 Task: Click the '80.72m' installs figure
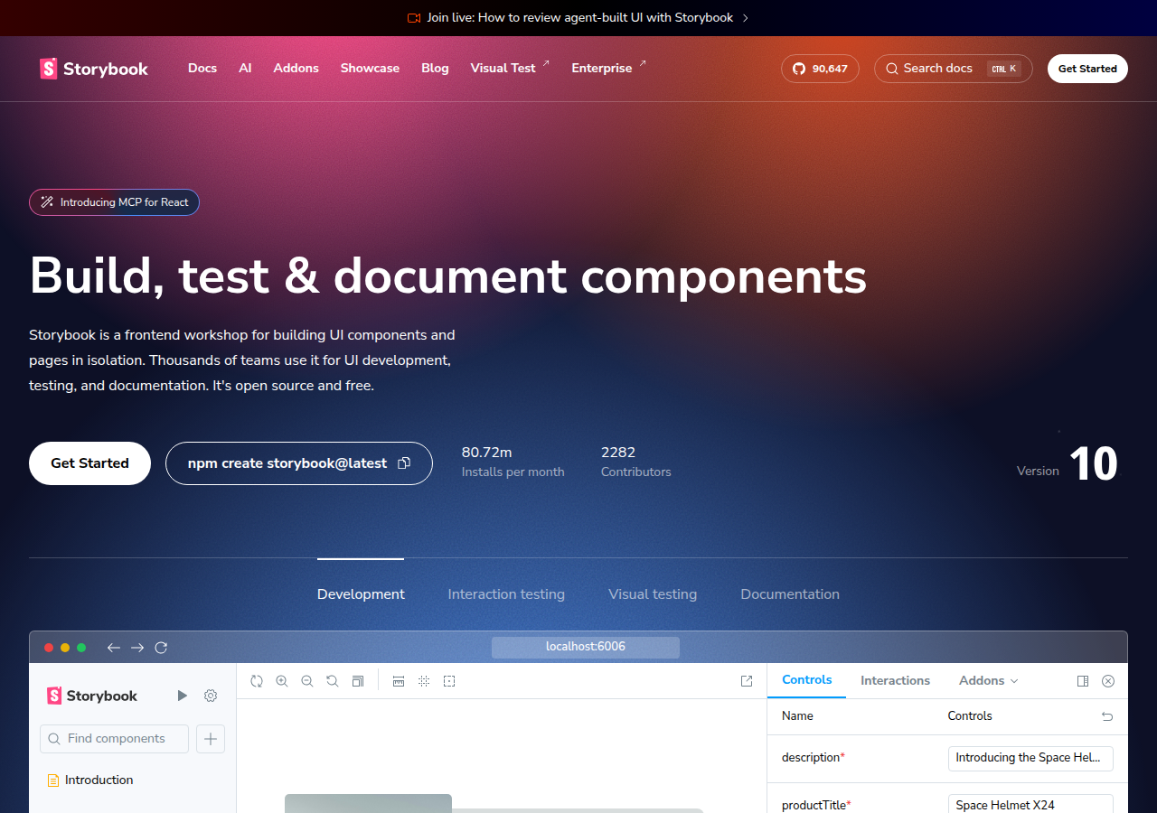pyautogui.click(x=487, y=453)
